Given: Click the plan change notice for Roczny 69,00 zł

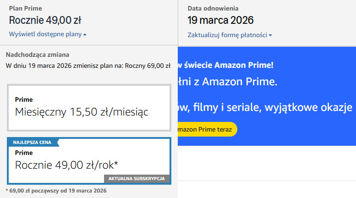Looking at the screenshot, I should coord(88,65).
